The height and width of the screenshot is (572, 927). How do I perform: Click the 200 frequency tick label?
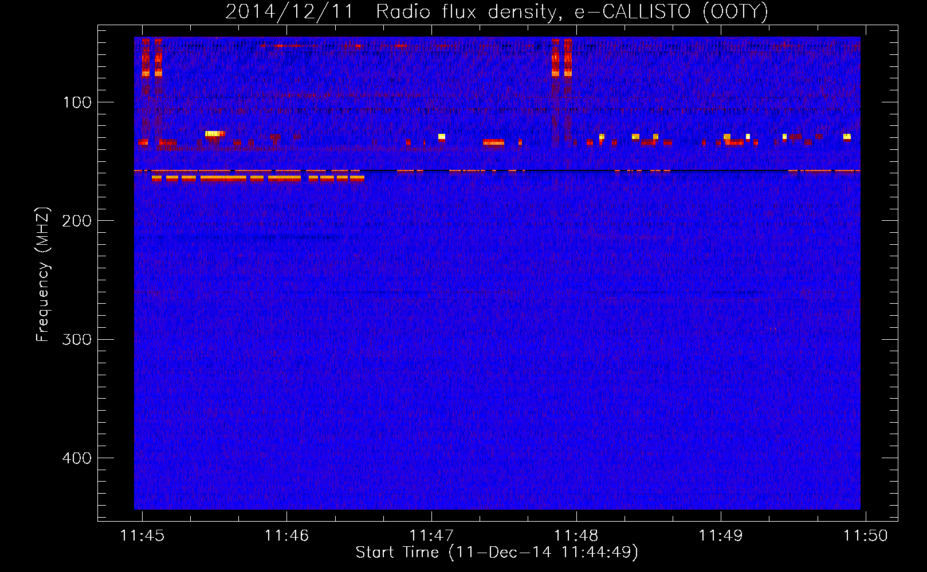[77, 221]
